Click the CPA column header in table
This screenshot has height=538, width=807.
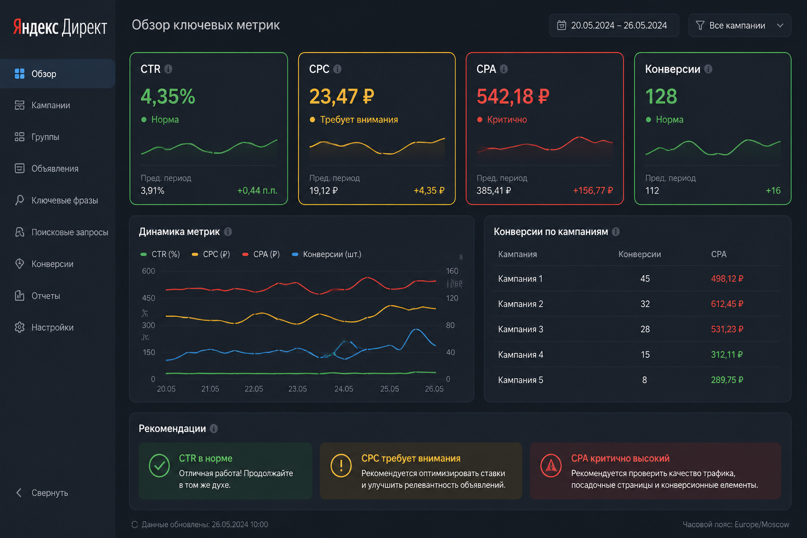pos(719,254)
